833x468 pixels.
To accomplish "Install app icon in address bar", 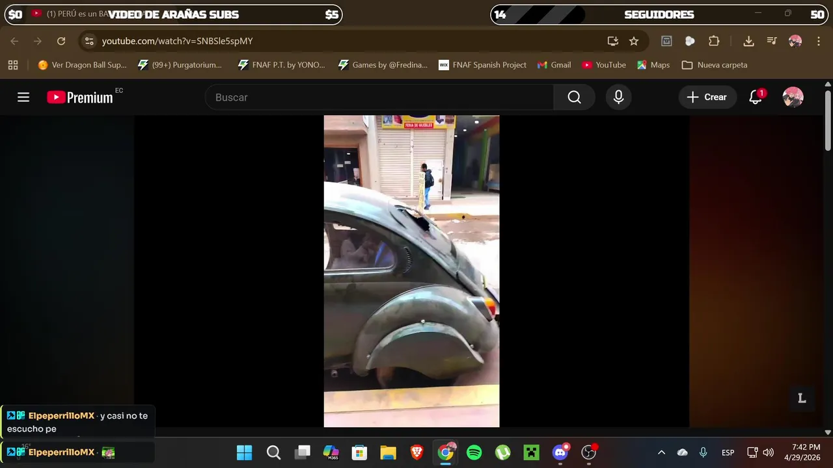I will coord(612,41).
